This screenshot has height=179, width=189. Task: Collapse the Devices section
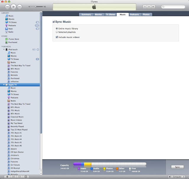[x=2, y=47]
